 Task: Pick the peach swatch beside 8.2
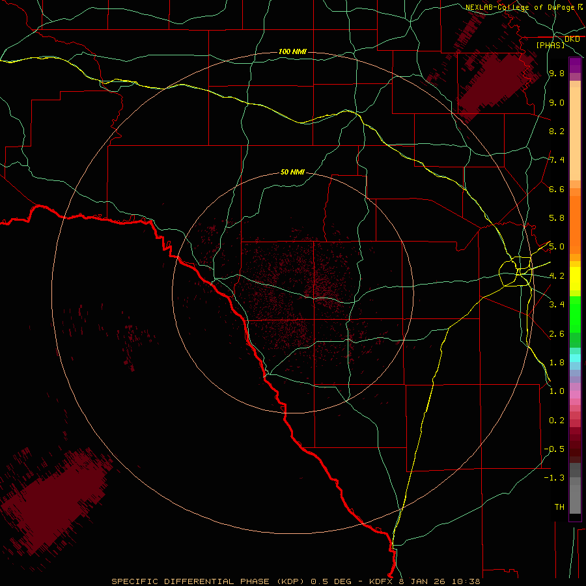pyautogui.click(x=575, y=133)
